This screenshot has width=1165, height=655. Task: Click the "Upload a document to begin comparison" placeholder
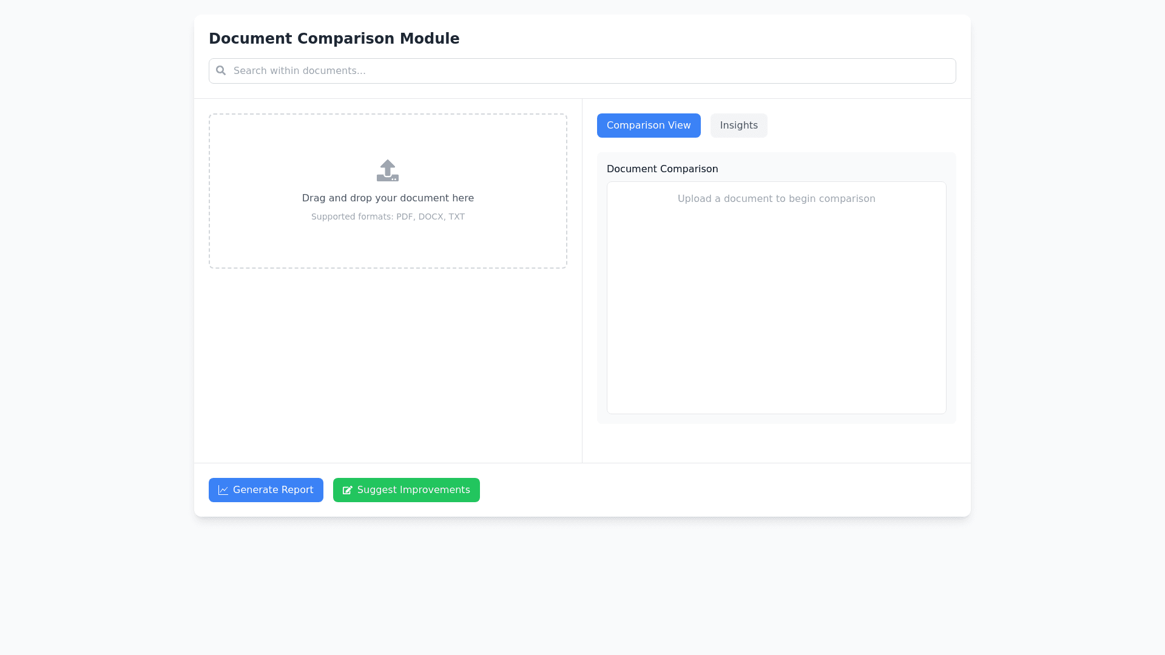[x=776, y=199]
